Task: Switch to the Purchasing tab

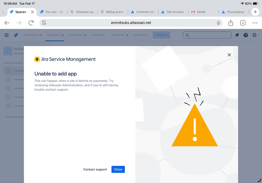Action: [x=234, y=12]
